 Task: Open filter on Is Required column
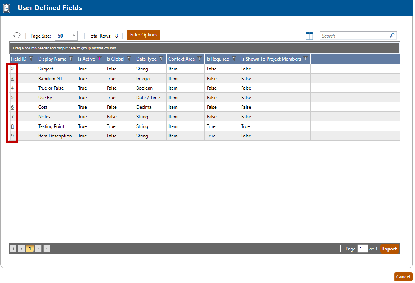(x=234, y=59)
